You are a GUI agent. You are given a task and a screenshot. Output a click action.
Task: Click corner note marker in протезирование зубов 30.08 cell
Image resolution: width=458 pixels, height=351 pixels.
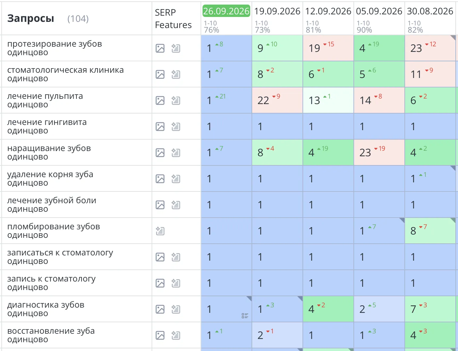(453, 38)
